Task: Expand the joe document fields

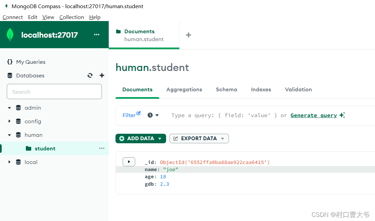Action: click(x=129, y=162)
